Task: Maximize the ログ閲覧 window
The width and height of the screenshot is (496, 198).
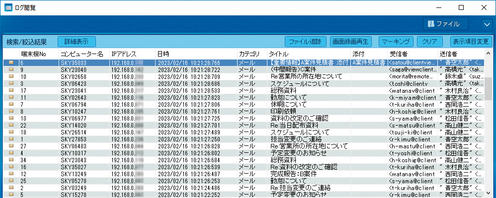Action: point(461,7)
